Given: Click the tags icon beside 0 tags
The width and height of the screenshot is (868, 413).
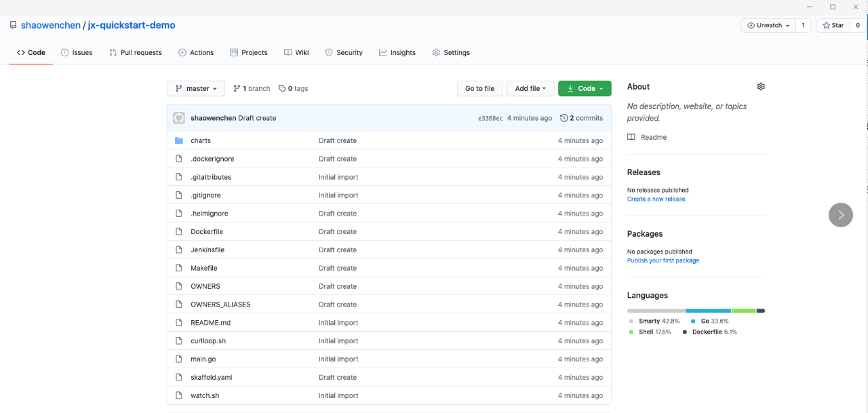Looking at the screenshot, I should click(x=282, y=88).
